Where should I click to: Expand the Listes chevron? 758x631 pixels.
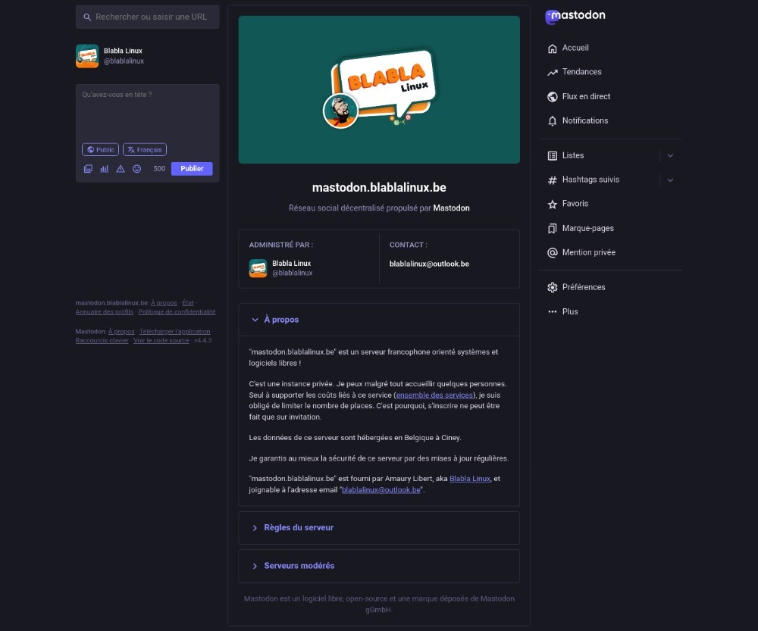[x=670, y=155]
